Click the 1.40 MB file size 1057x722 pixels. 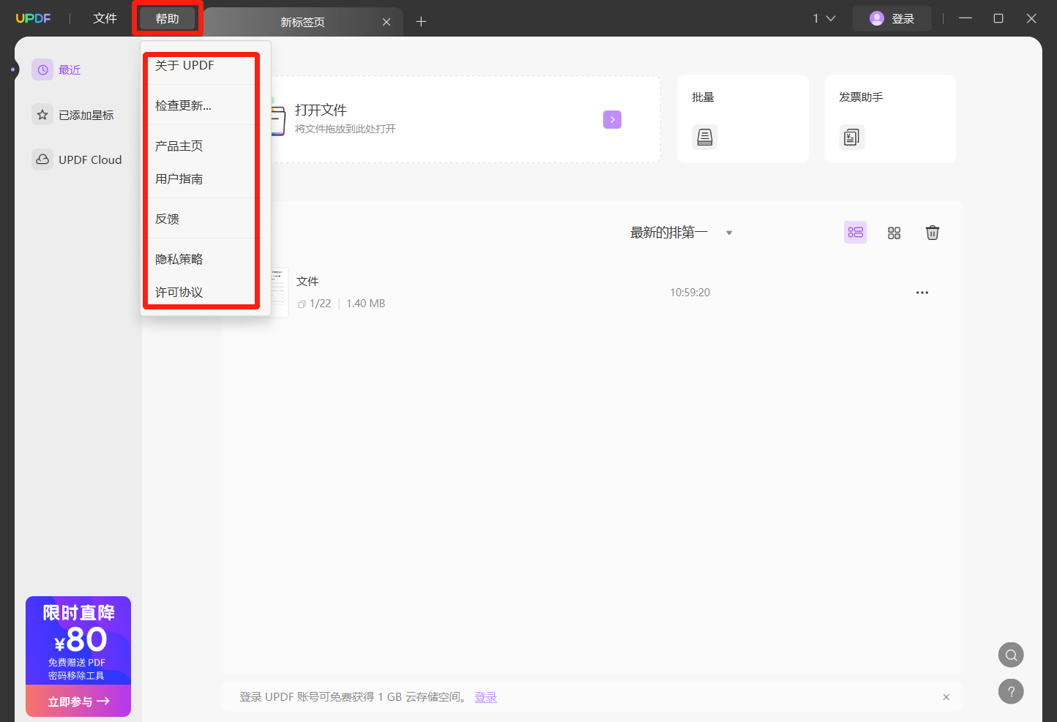point(365,304)
